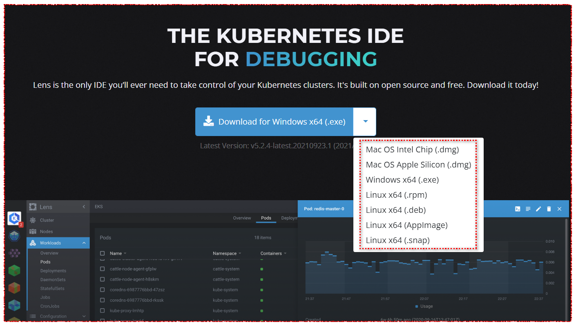This screenshot has width=576, height=326.
Task: Open StatefulSets in sidebar
Action: click(x=52, y=288)
